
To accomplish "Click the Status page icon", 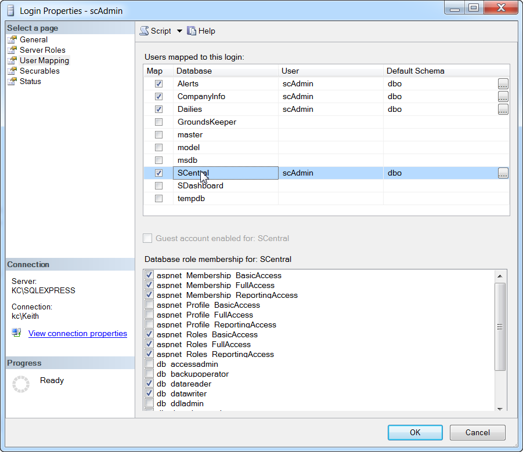I will [x=13, y=81].
